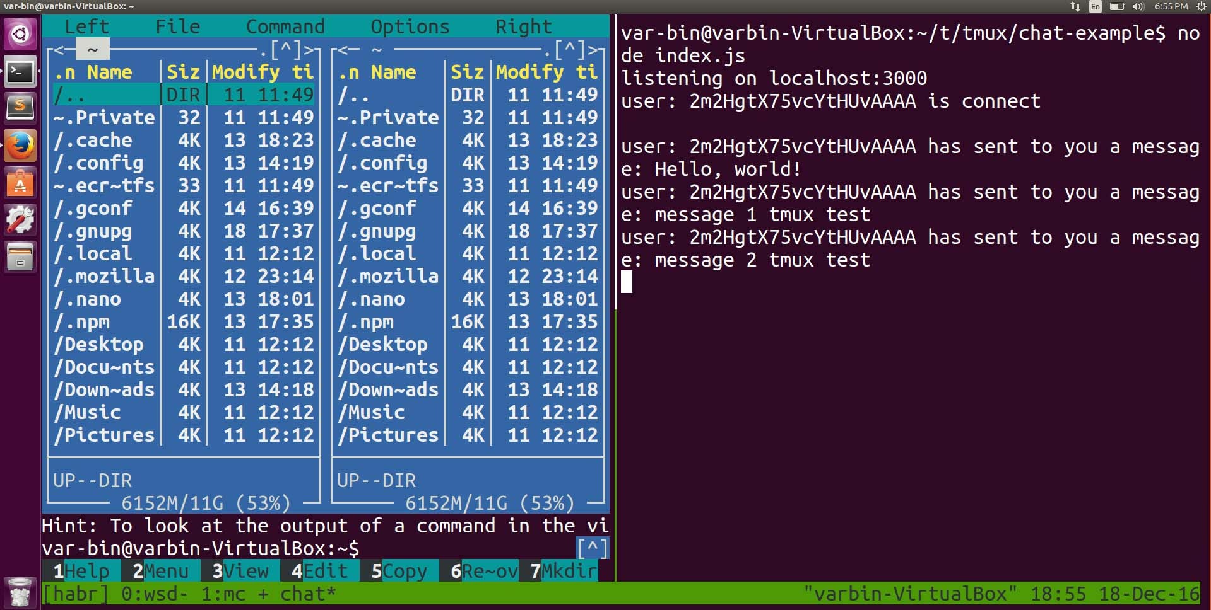This screenshot has height=610, width=1211.
Task: Open the Terminal icon in the launcher
Action: 20,71
